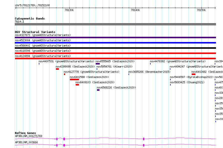Open the nsv5693425 Chuang2021 label
The height and width of the screenshot is (148, 223).
click(x=187, y=82)
